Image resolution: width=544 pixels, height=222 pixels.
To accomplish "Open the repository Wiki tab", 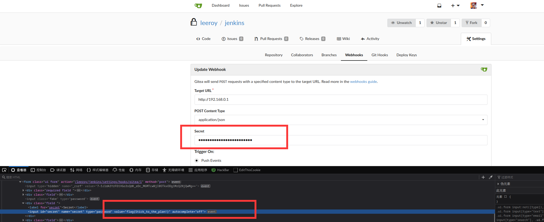I will [343, 39].
